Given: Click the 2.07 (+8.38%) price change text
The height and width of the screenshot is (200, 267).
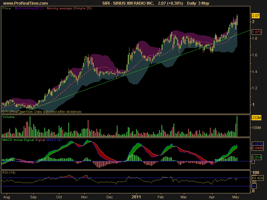Looking at the screenshot, I should pyautogui.click(x=171, y=3).
